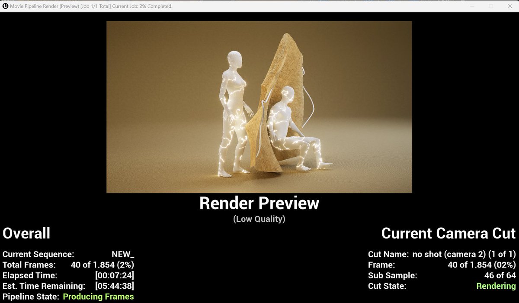The width and height of the screenshot is (519, 303).
Task: Minimize the Movie Pipeline Render window
Action: (x=471, y=6)
